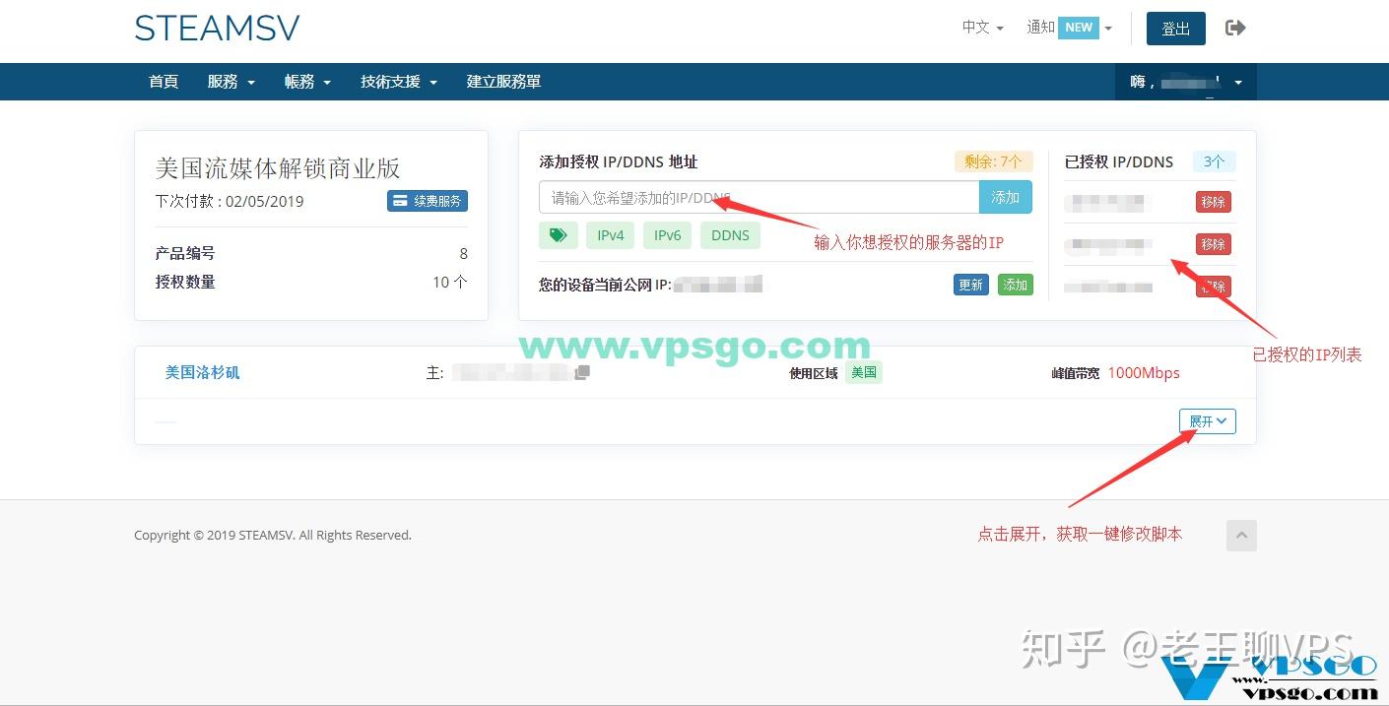Click the 美国 region badge
Screen dimensions: 1389x706
[864, 372]
